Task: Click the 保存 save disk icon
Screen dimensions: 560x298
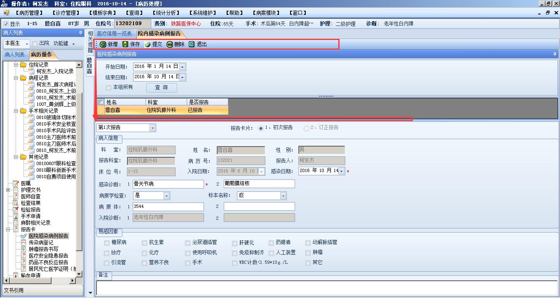Action: coord(125,44)
